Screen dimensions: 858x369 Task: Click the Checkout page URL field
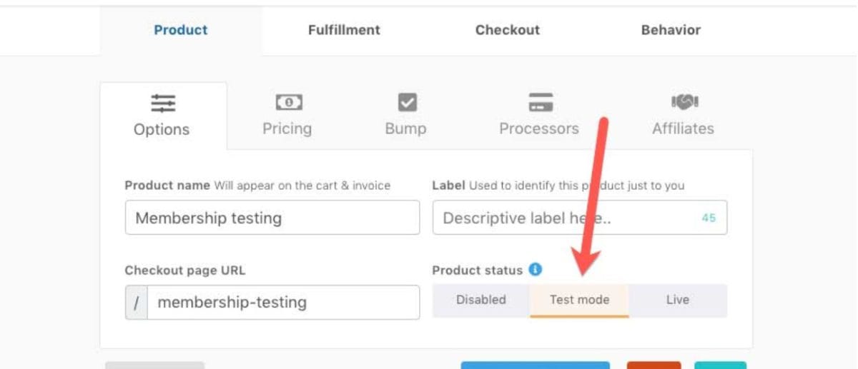pos(282,303)
